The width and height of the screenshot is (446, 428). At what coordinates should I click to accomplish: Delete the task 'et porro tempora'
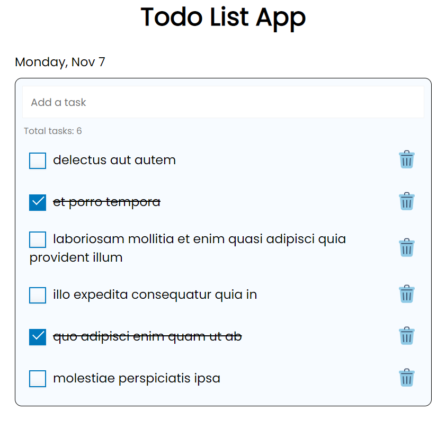407,201
